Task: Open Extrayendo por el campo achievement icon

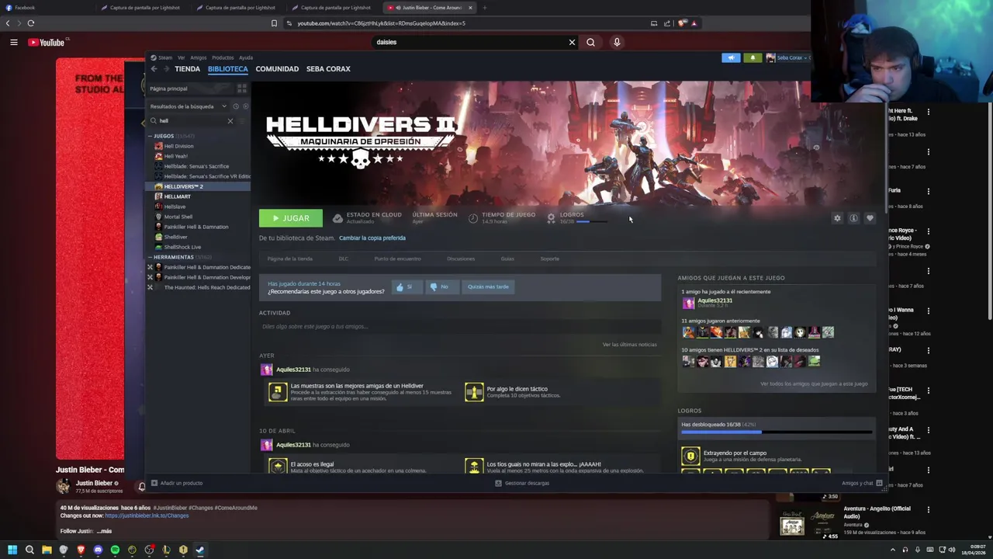Action: (690, 456)
